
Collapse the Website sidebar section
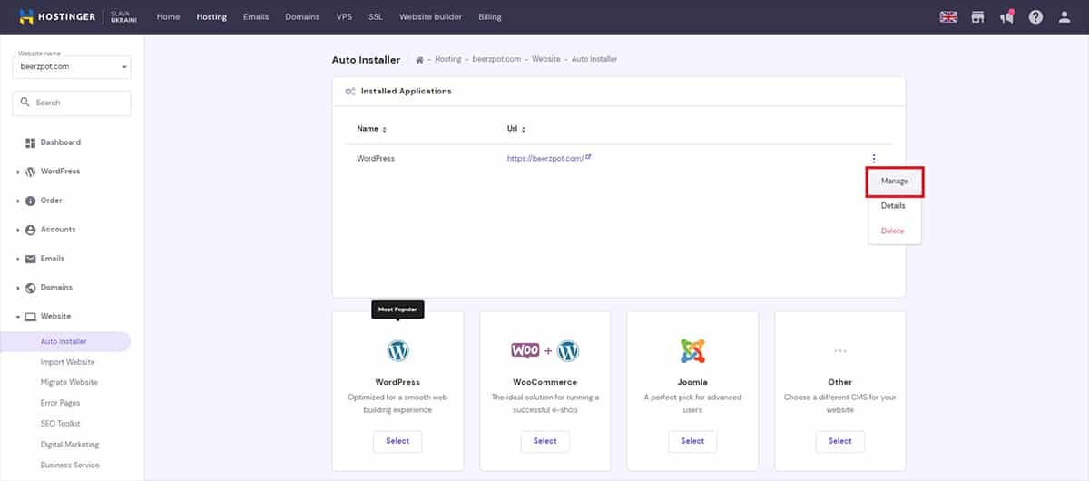[54, 317]
